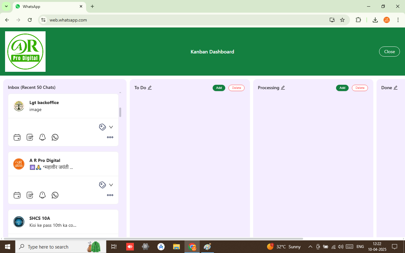Screen dimensions: 405x253
Task: Click Add button in To Do column
Action: point(219,88)
